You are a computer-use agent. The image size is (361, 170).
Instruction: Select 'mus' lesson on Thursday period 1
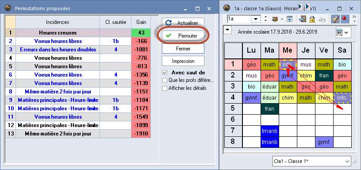[306, 64]
